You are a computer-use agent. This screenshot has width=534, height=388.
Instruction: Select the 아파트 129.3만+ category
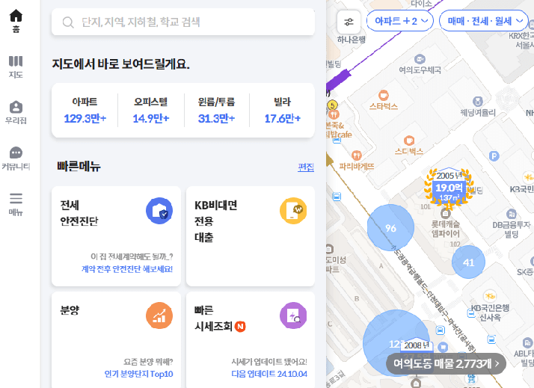pos(85,111)
